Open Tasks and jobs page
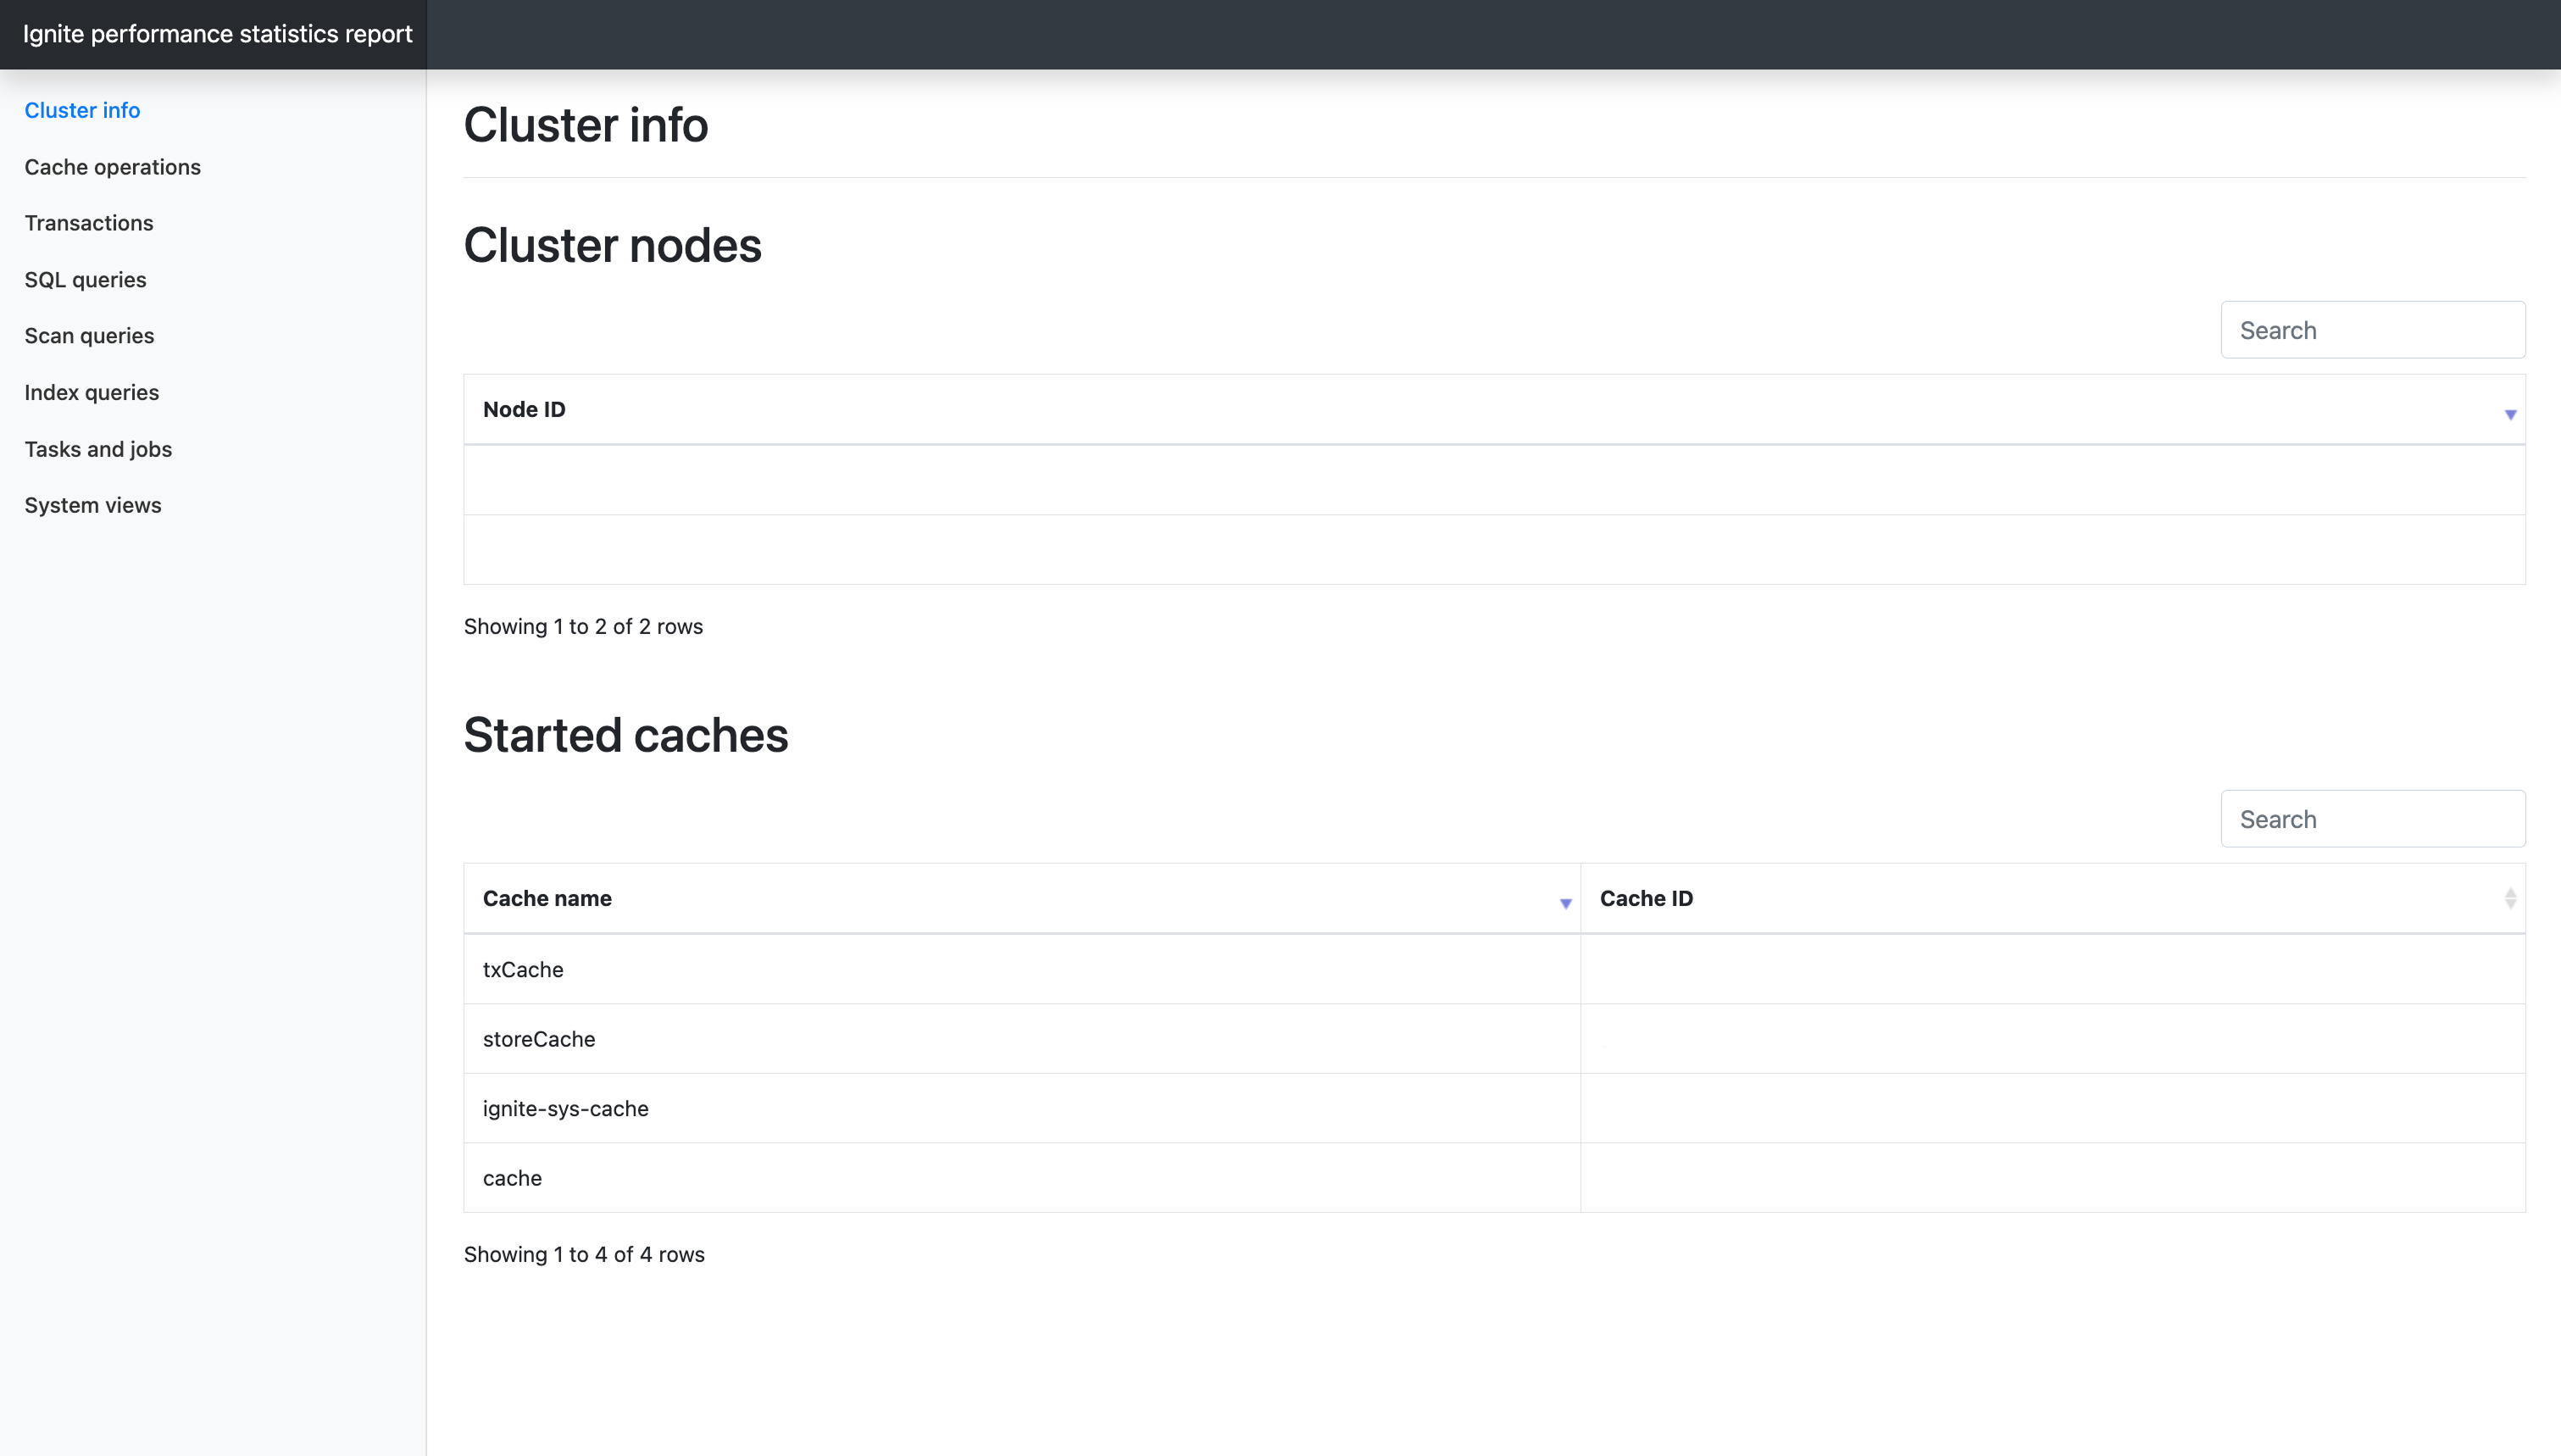Image resolution: width=2561 pixels, height=1456 pixels. pos(98,449)
